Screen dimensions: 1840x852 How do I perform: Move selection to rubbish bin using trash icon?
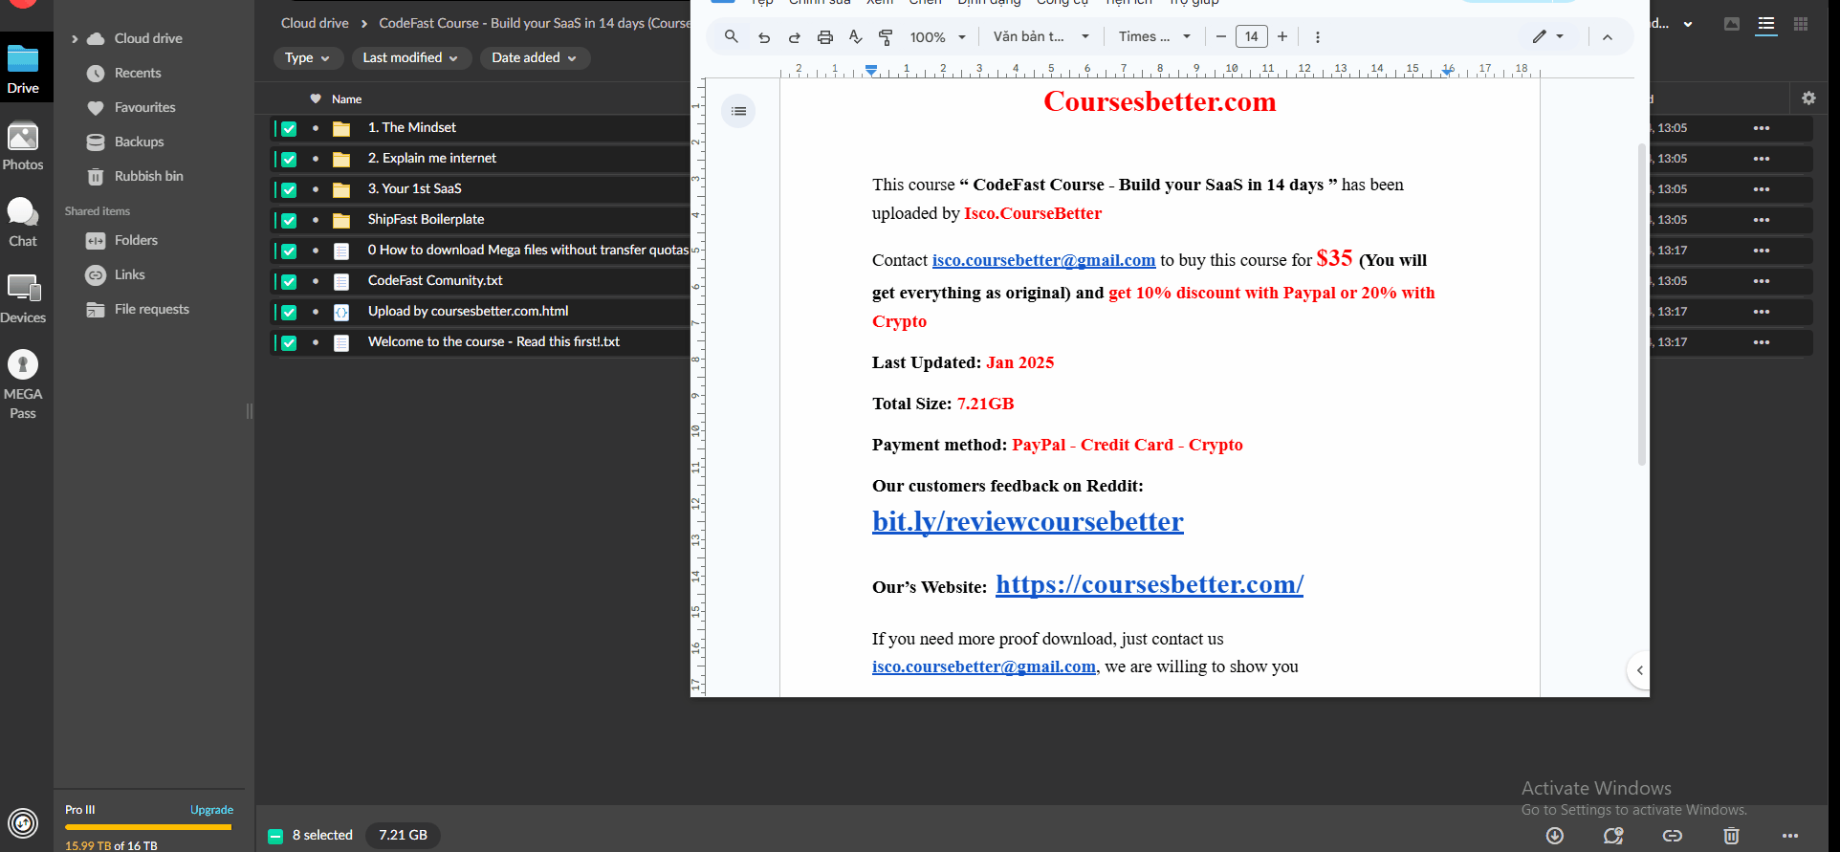1731,836
